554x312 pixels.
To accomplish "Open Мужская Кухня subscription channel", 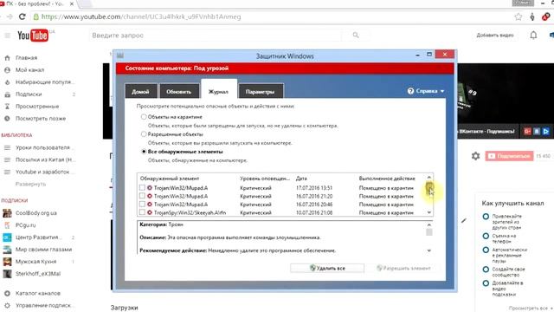I will click(35, 262).
